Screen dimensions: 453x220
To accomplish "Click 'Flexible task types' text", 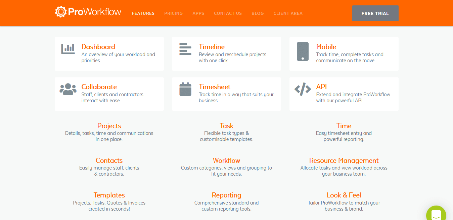I will point(226,136).
